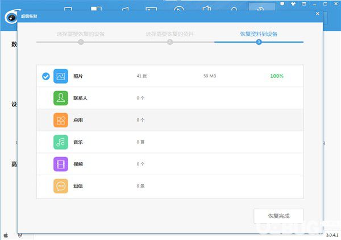Click the iTools eye logo
This screenshot has width=341, height=240.
point(11,16)
